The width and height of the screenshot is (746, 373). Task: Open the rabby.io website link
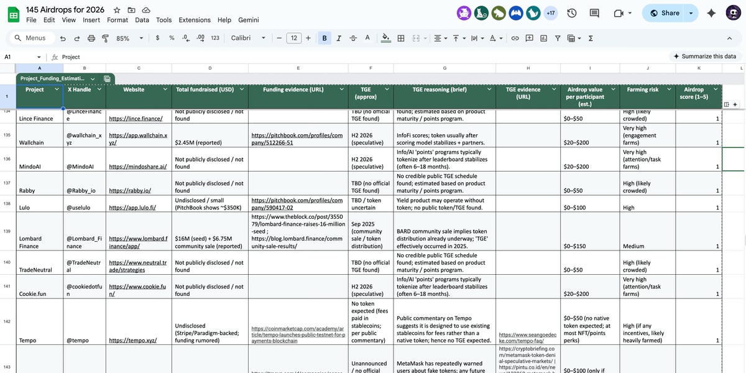(130, 191)
